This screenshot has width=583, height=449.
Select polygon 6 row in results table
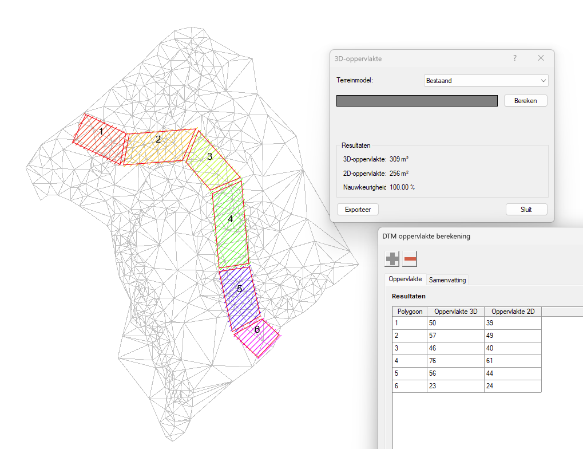click(x=467, y=386)
